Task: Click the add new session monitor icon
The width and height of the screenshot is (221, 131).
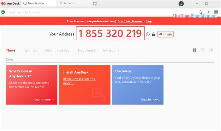Action: point(95,4)
